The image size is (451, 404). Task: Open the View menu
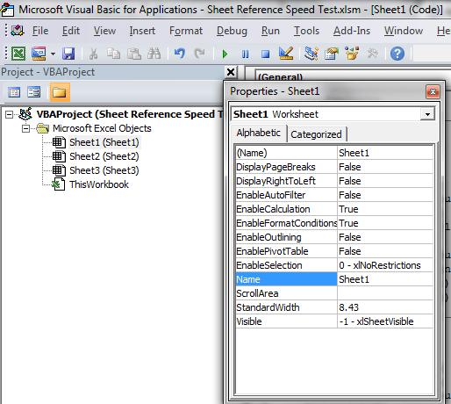[x=104, y=31]
